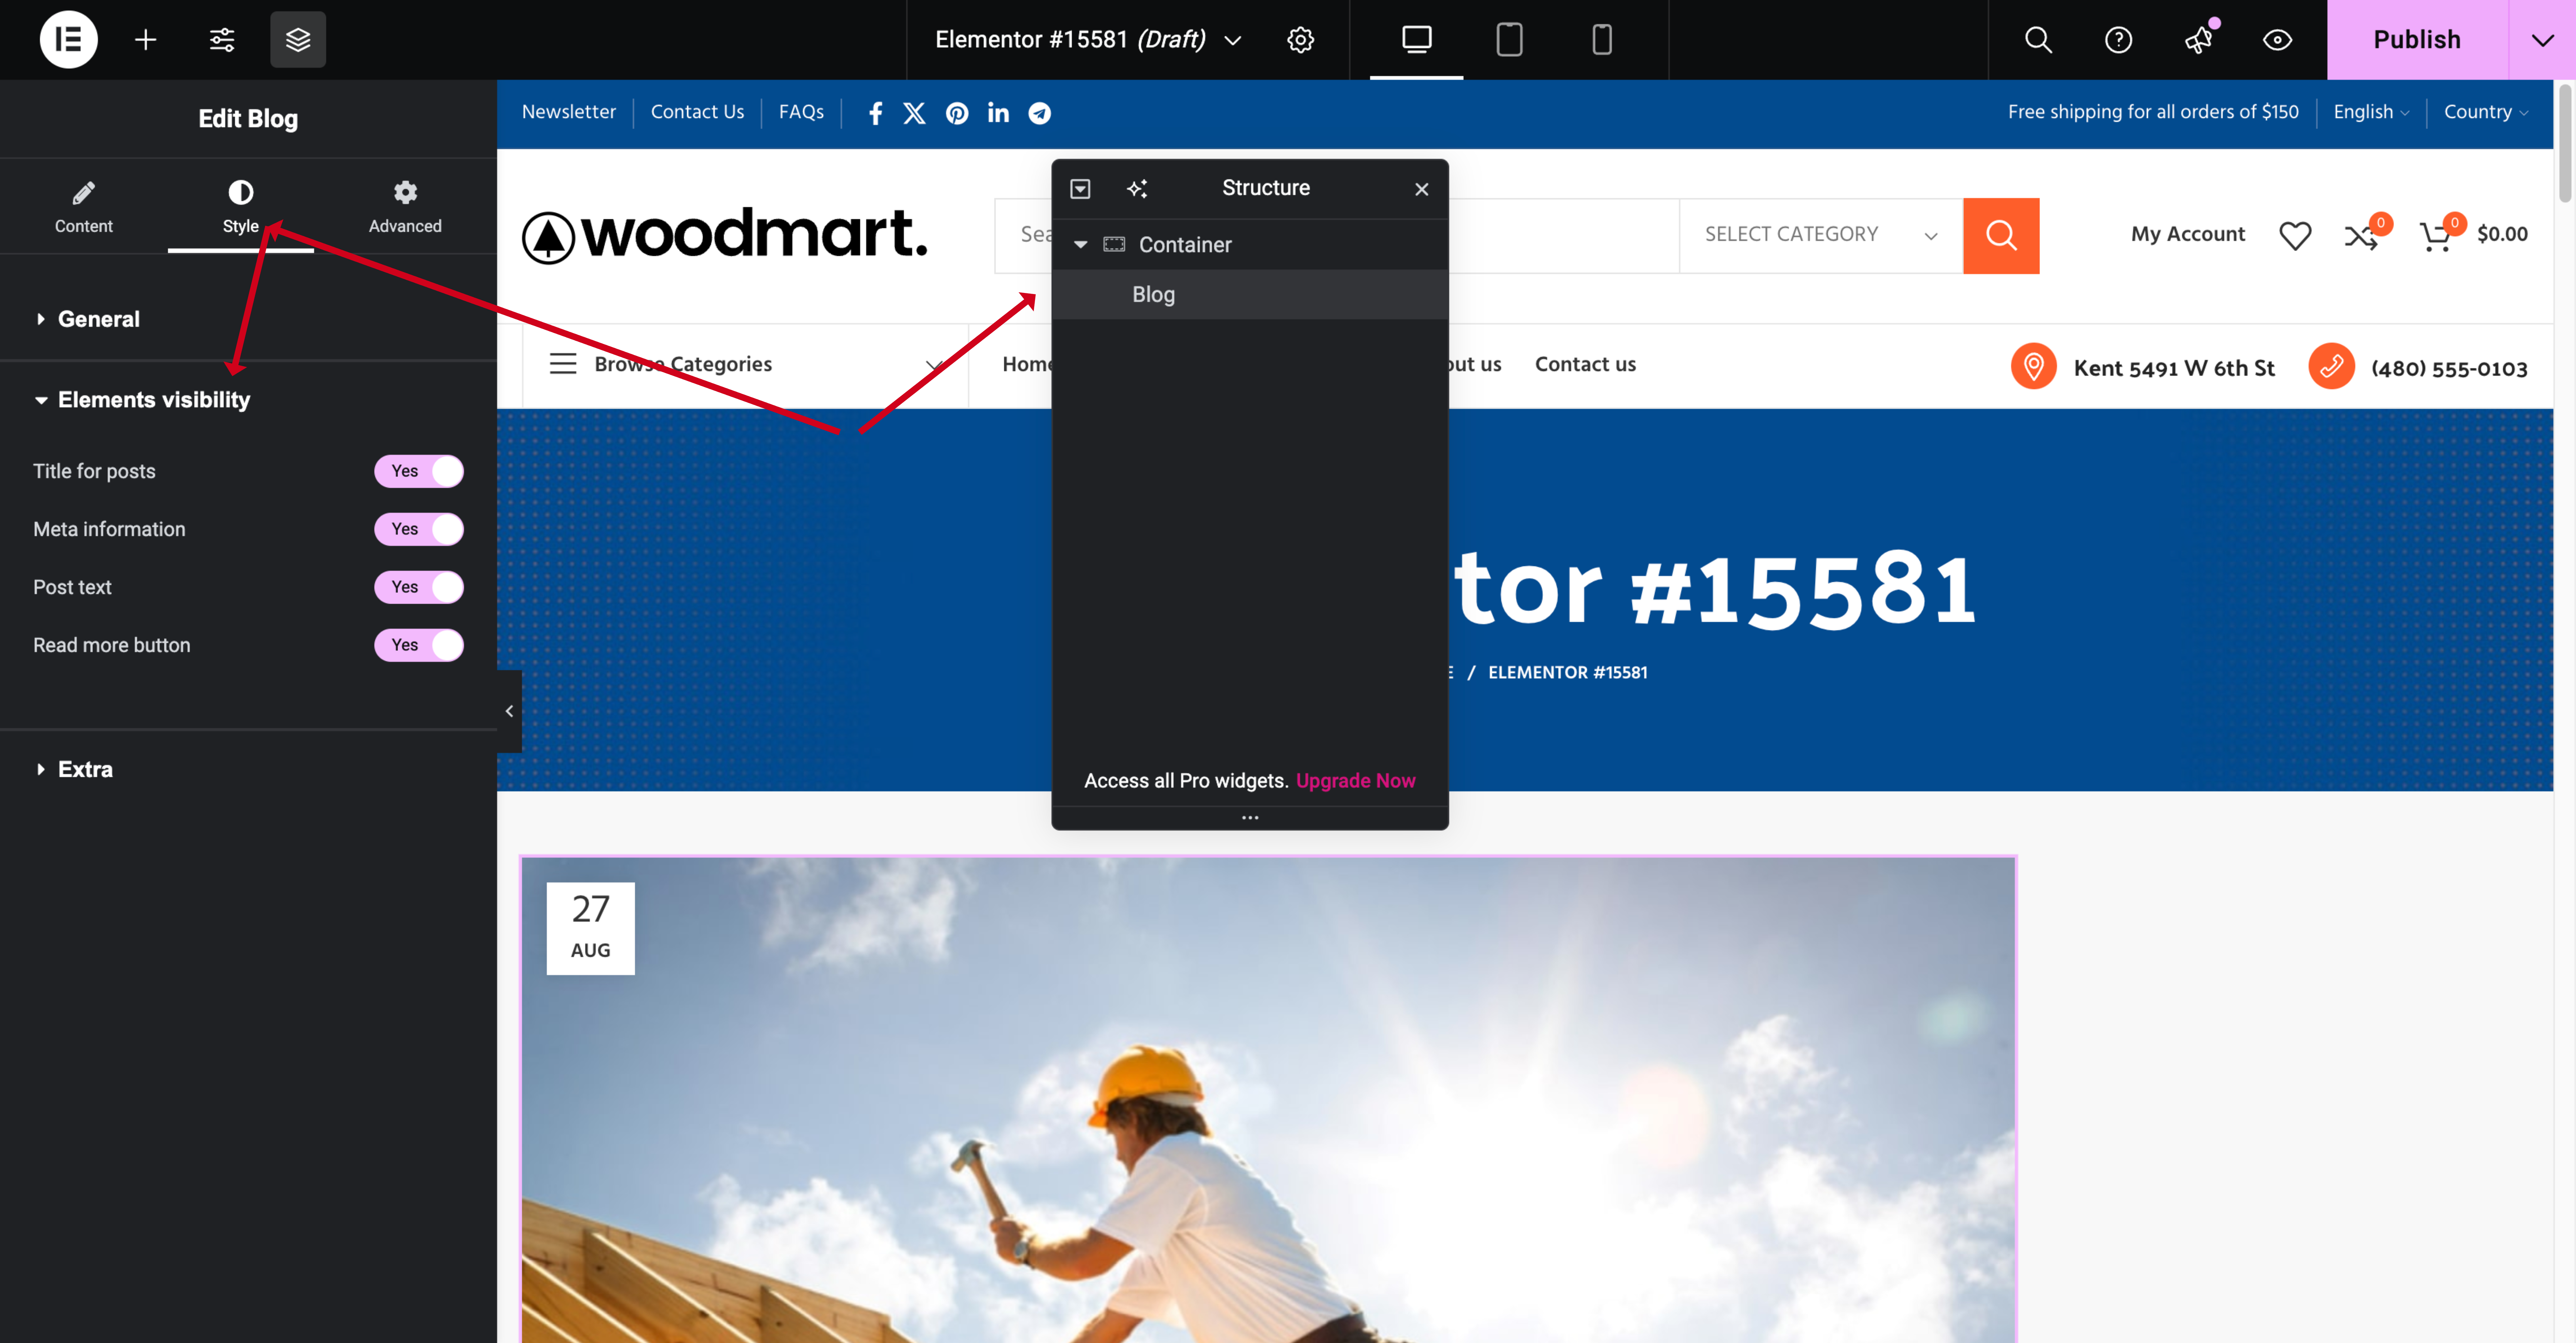
Task: Open the Finder search icon
Action: (x=2038, y=40)
